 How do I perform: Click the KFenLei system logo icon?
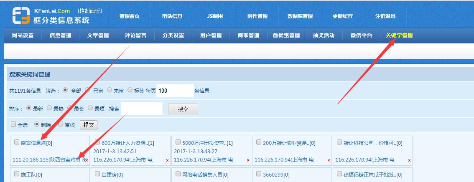tap(21, 16)
